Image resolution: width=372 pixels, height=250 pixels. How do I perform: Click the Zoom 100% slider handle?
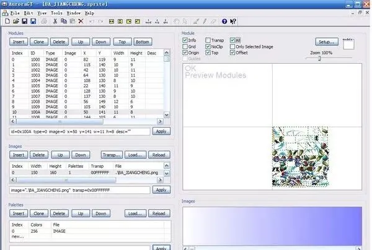point(319,58)
